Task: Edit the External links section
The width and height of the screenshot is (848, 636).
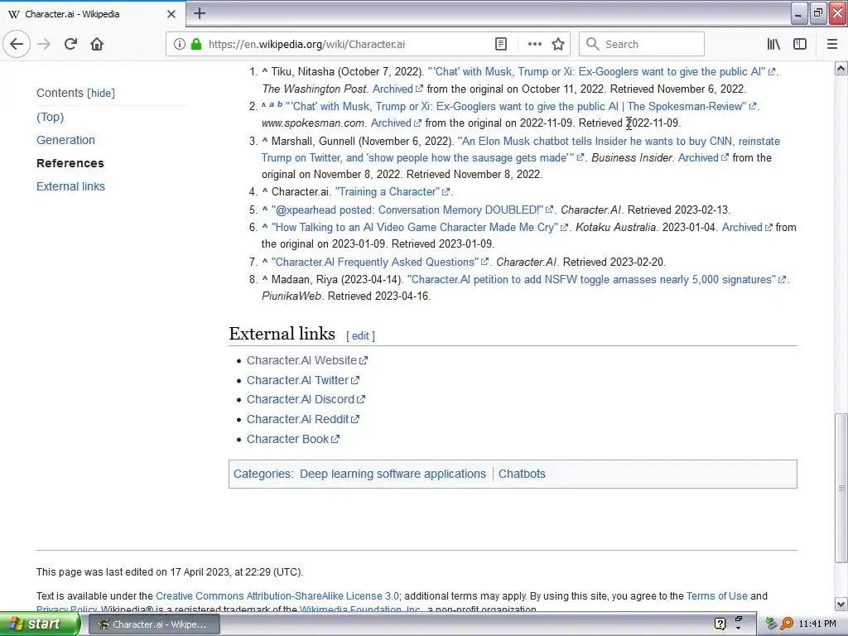Action: point(360,336)
